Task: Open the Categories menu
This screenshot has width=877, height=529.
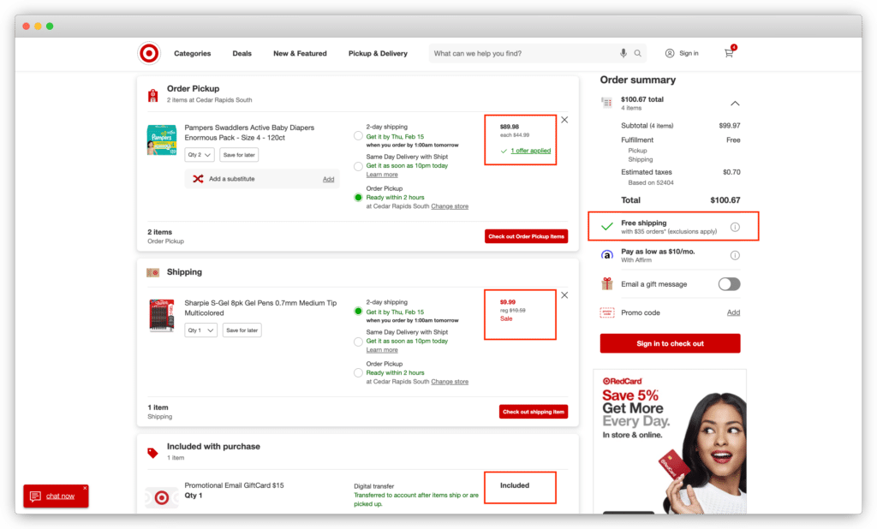Action: (x=192, y=53)
